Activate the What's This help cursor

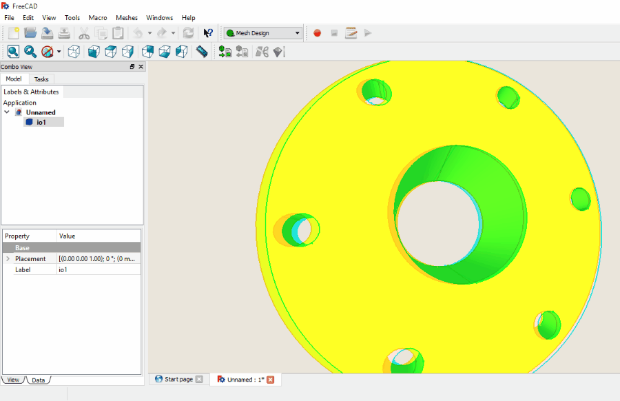click(x=208, y=33)
